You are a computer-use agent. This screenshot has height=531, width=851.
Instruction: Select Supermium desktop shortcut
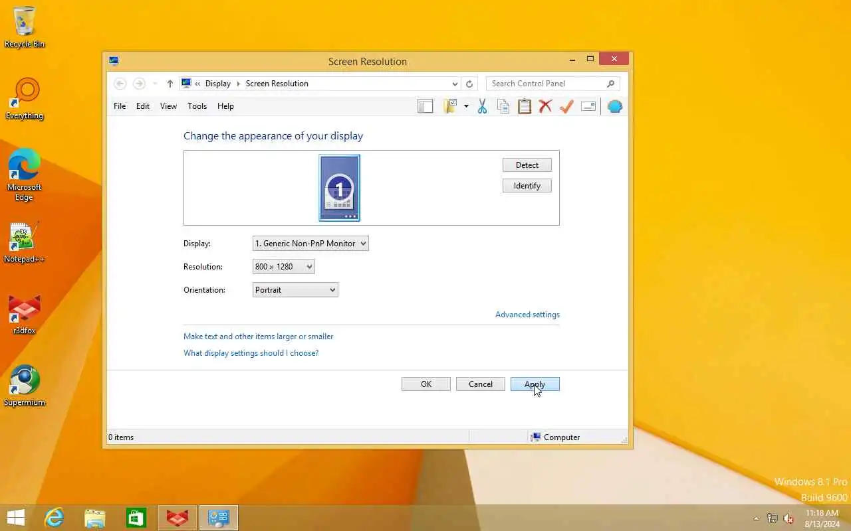coord(25,386)
